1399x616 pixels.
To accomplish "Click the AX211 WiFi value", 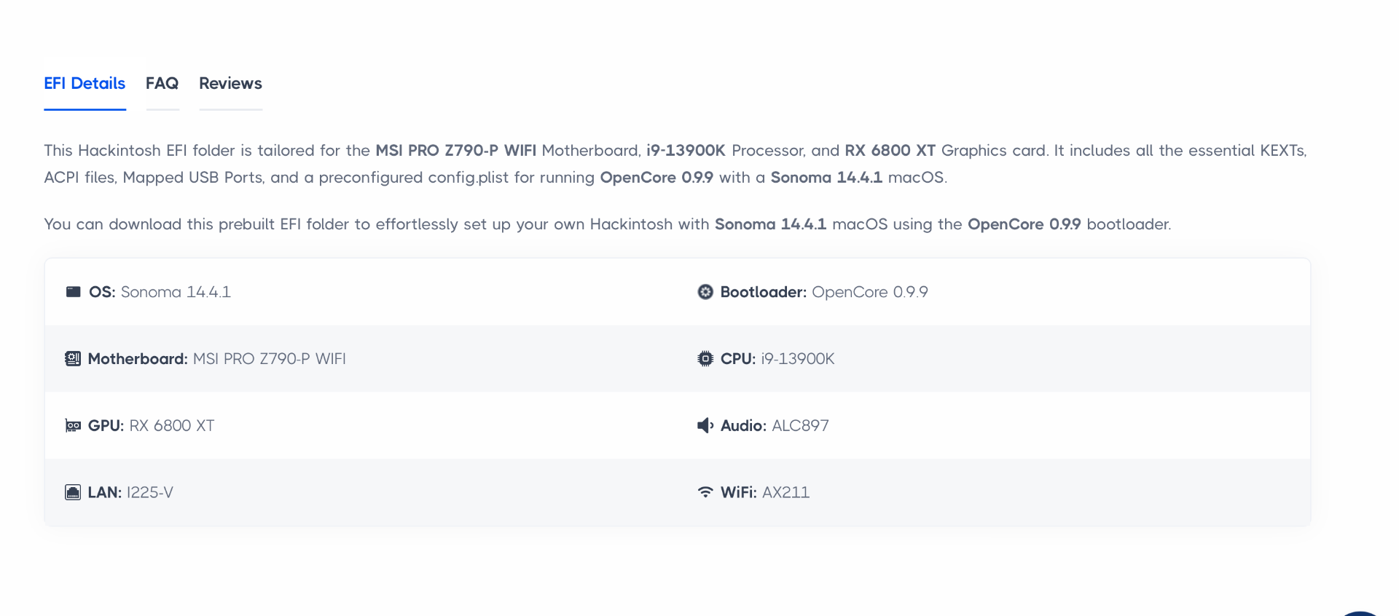I will point(785,493).
